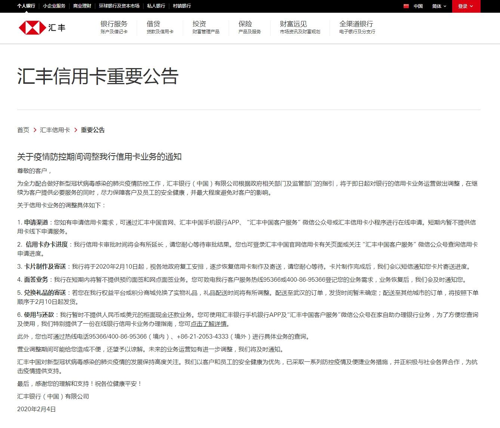Click the date 2020年2月4日
500x428 pixels.
point(37,409)
